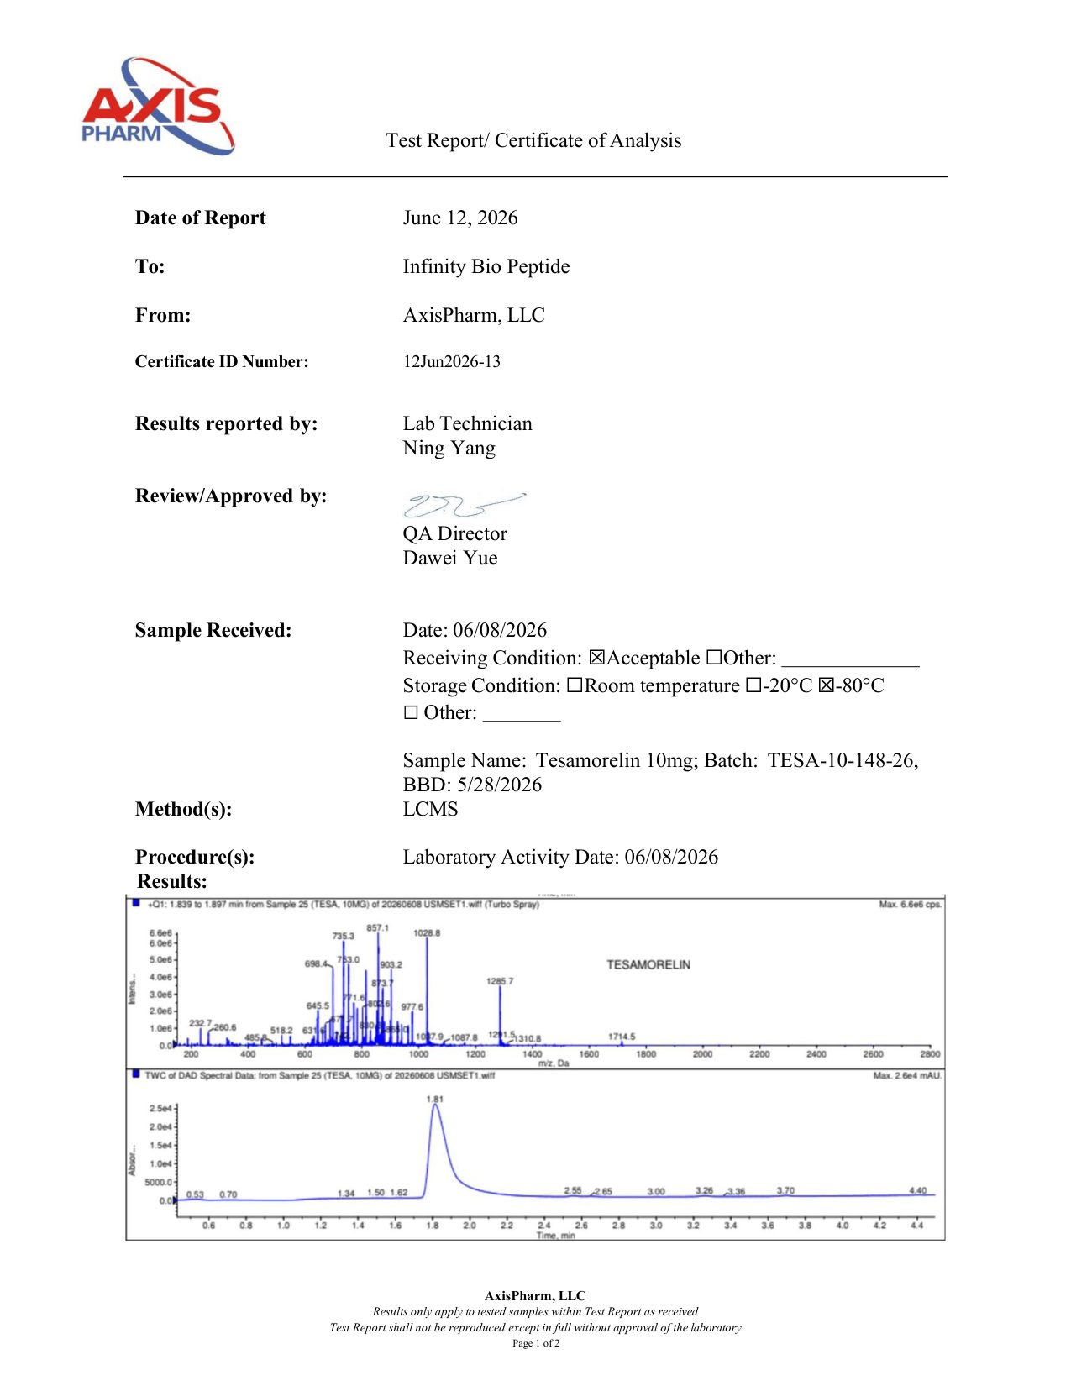
Task: Check the Room temperature storage checkbox
Action: pyautogui.click(x=574, y=685)
